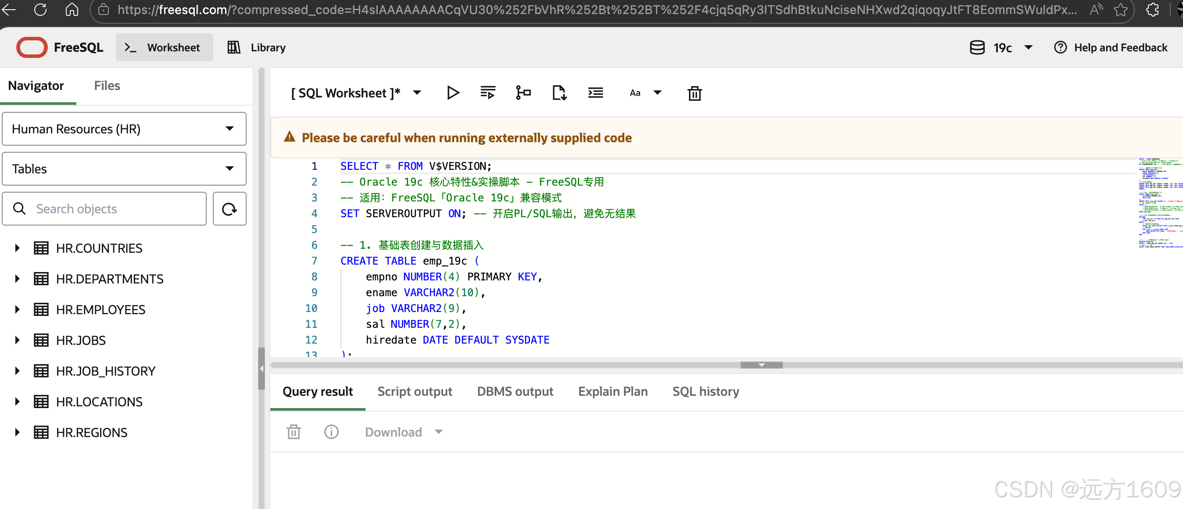The height and width of the screenshot is (509, 1183).
Task: Click the download file toolbar icon
Action: point(559,93)
